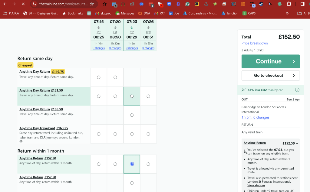Viewport: 310px width, 192px height.
Task: Select Anytime Day Return £119.75 for 07:15
Action: pyautogui.click(x=99, y=77)
